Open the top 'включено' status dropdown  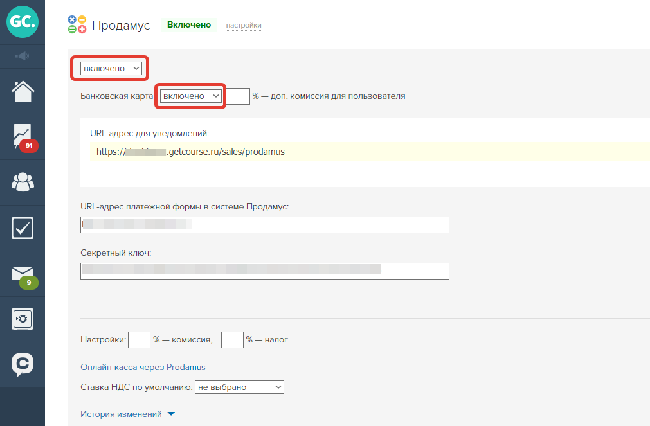(111, 68)
